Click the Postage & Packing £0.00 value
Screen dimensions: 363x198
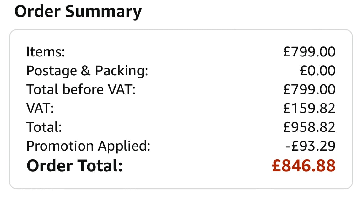[318, 71]
